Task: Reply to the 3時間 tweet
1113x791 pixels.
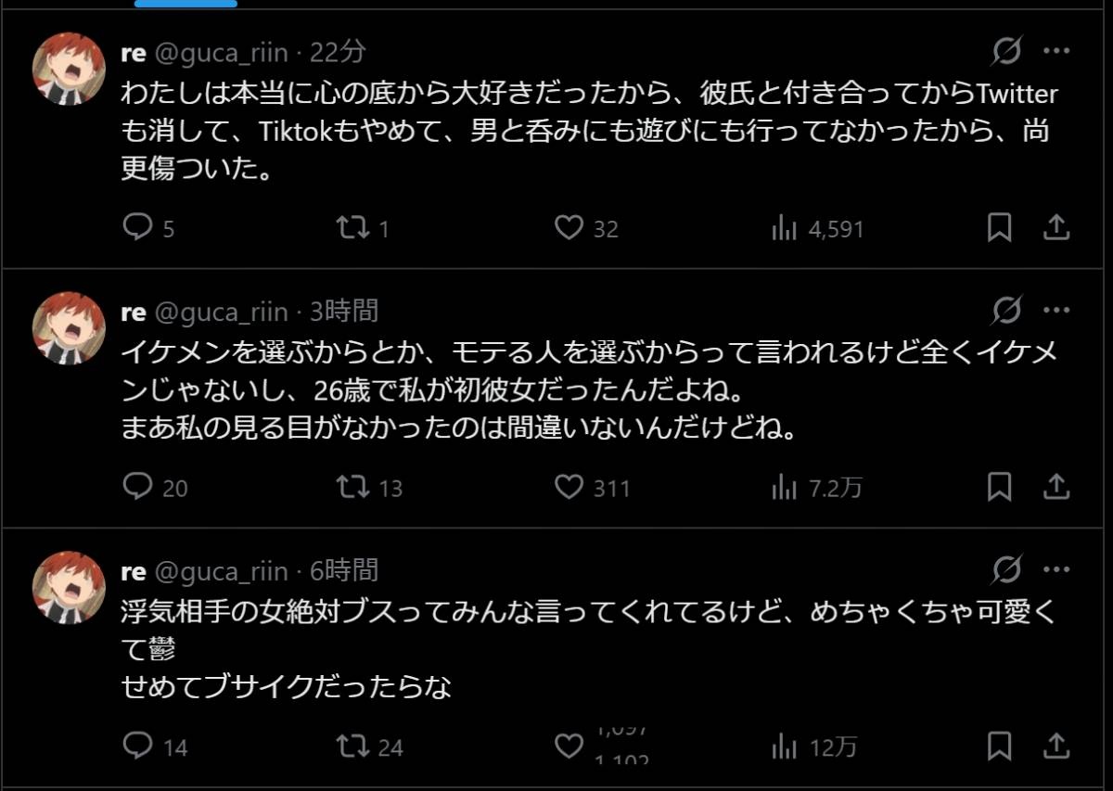Action: [137, 486]
